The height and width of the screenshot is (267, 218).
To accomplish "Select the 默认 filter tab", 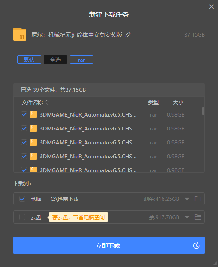I will tap(29, 60).
